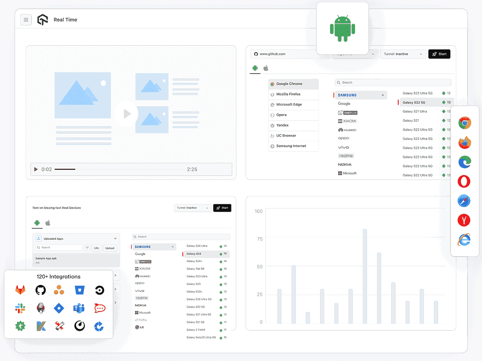This screenshot has width=482, height=361.
Task: Choose Samsung Internet in the browser list
Action: 294,146
